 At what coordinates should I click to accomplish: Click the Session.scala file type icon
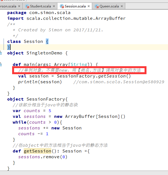(62, 6)
